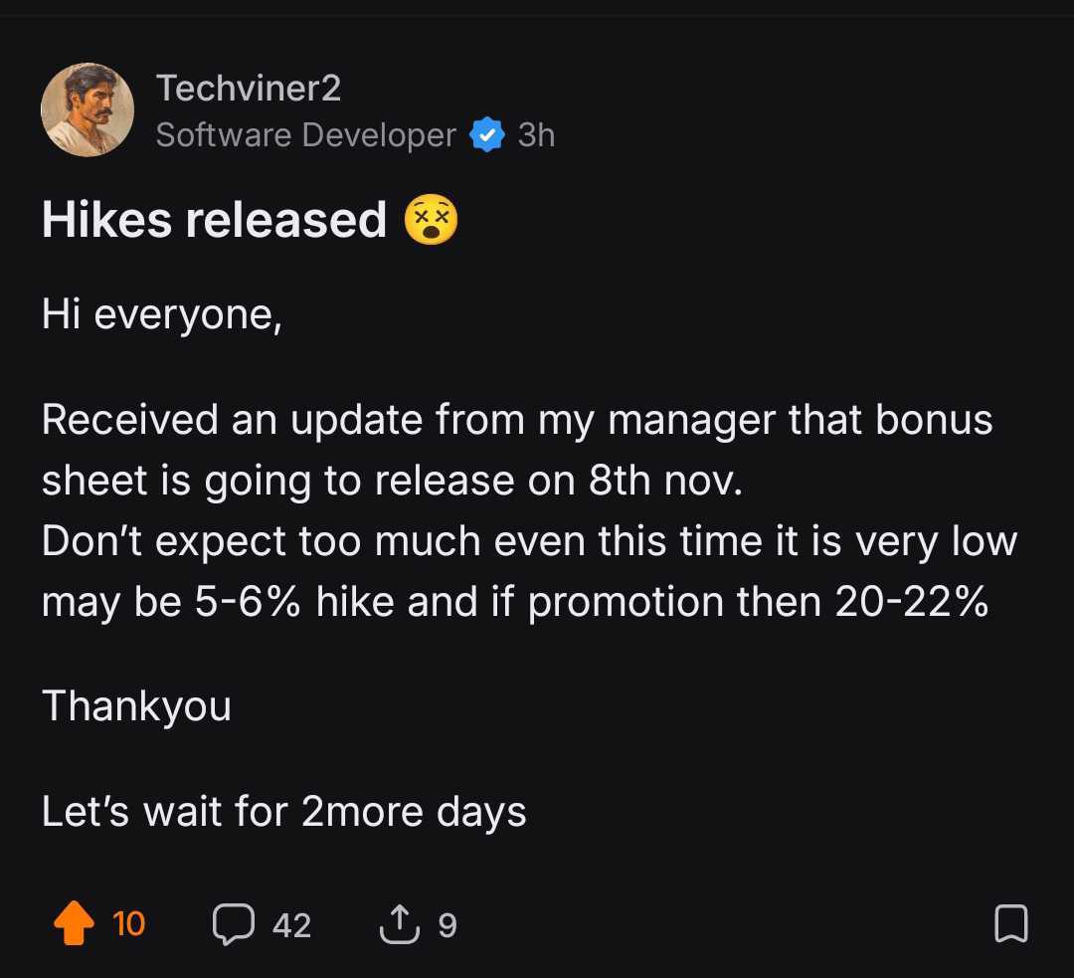Click the "Received an update from my manager" line
Viewport: 1074px width, 978px height.
(x=517, y=420)
